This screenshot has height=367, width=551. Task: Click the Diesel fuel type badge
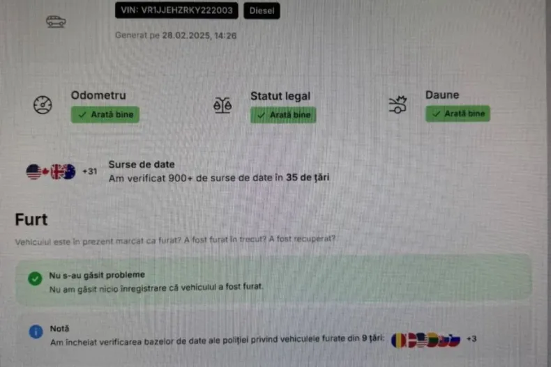pos(262,10)
